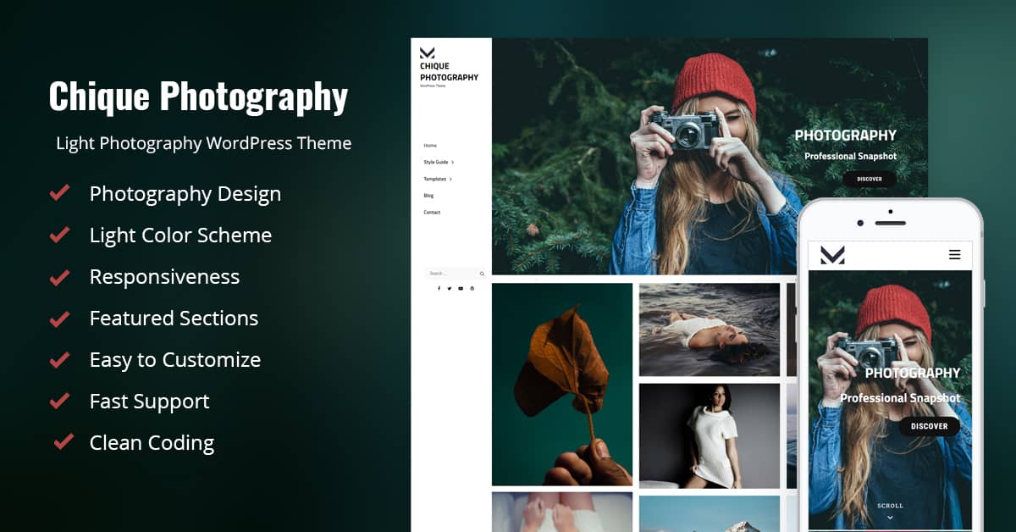
Task: Click the Responsiveness feature text
Action: [164, 277]
